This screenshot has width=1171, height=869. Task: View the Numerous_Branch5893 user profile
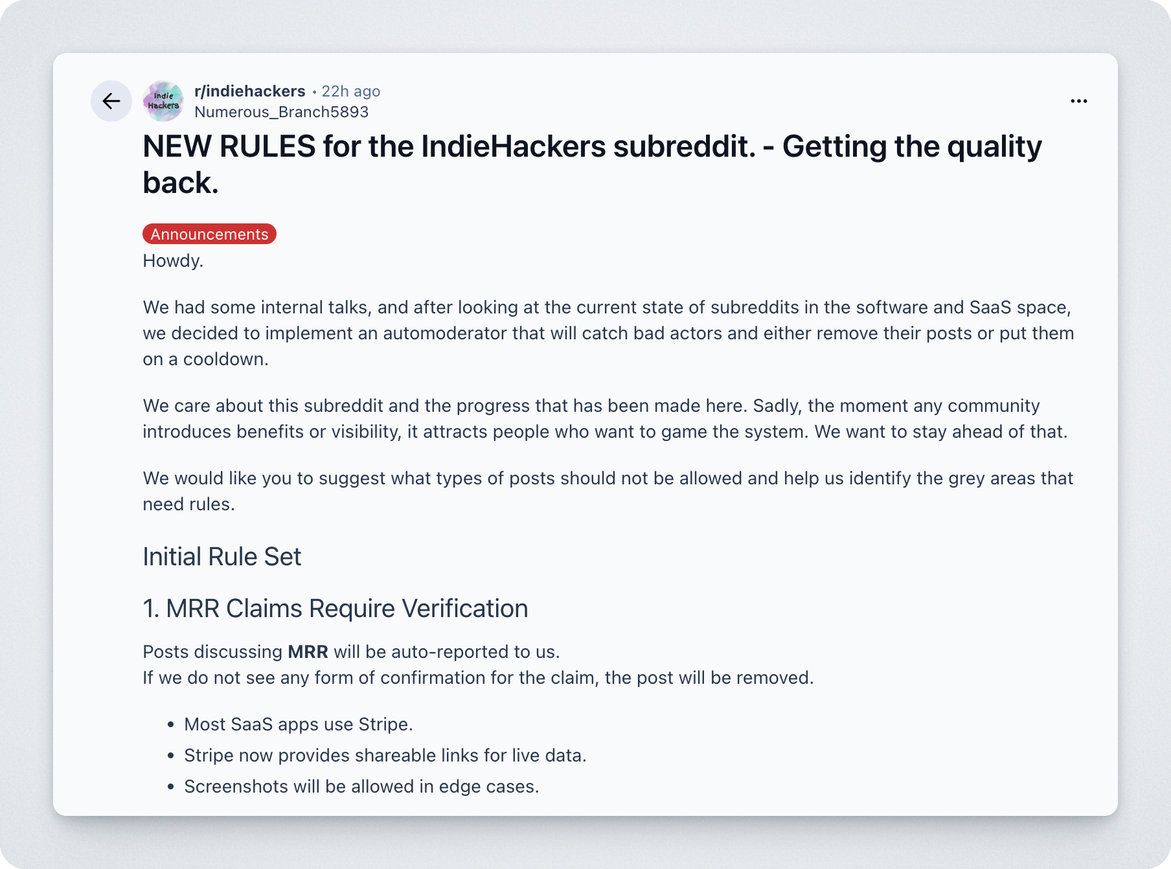pos(281,112)
